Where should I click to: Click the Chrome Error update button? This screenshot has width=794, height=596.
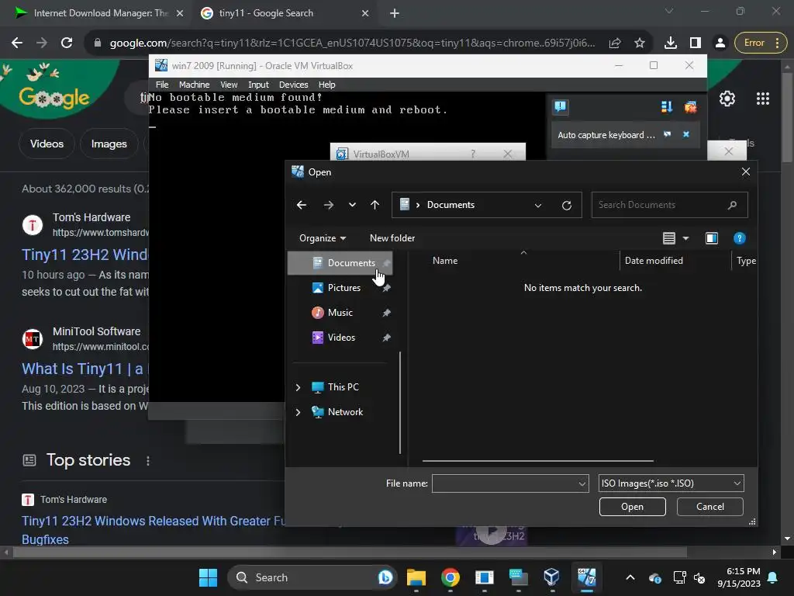click(x=761, y=43)
